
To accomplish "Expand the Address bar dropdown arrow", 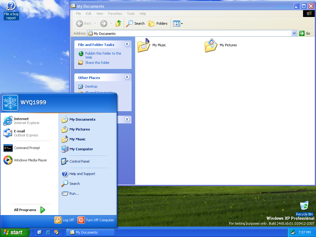I will [294, 33].
